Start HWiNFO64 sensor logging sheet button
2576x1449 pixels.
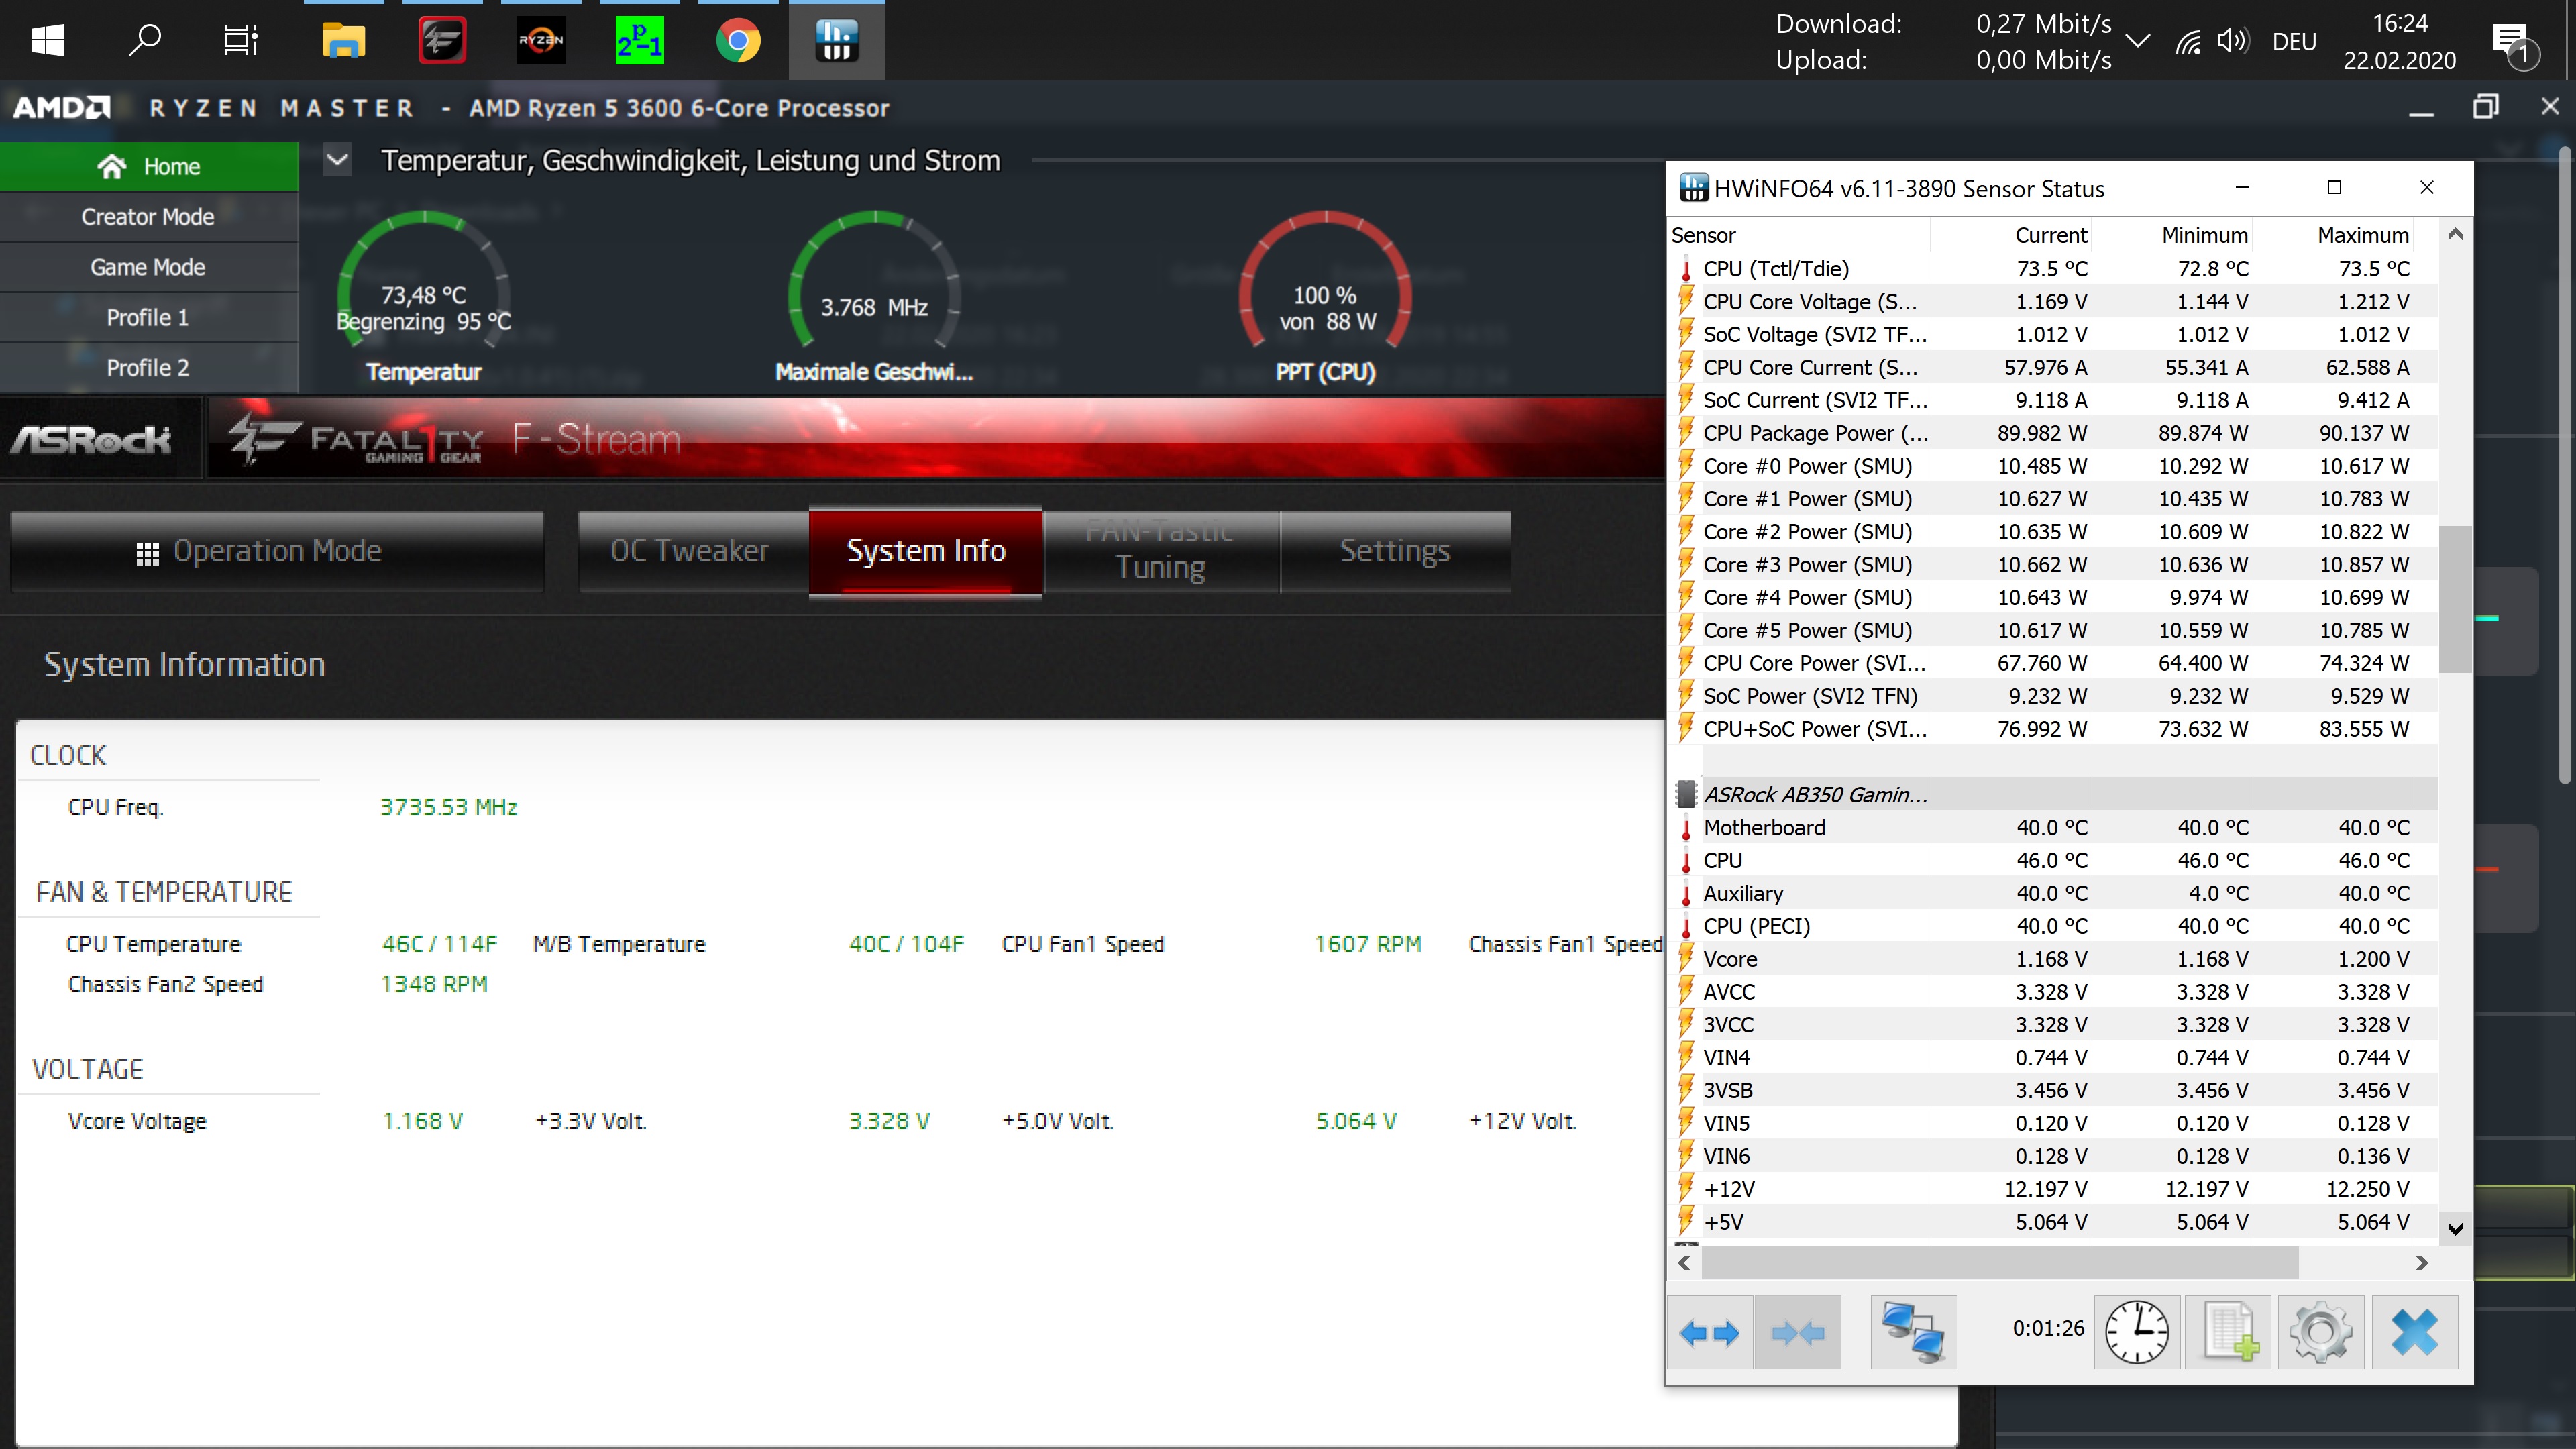click(x=2228, y=1332)
